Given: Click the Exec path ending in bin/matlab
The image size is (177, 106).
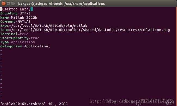Looking at the screenshot, I should coord(49,26).
